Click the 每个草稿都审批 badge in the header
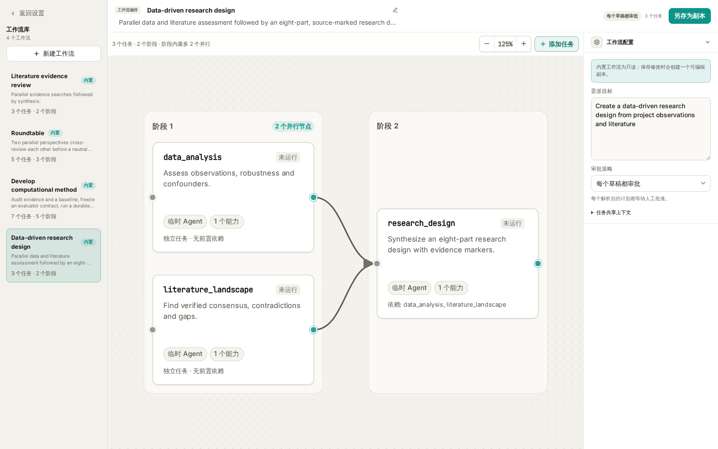Screen dimensions: 718x449 622,16
